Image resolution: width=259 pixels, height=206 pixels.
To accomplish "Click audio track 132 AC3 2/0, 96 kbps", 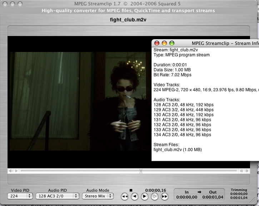I will click(x=182, y=125).
